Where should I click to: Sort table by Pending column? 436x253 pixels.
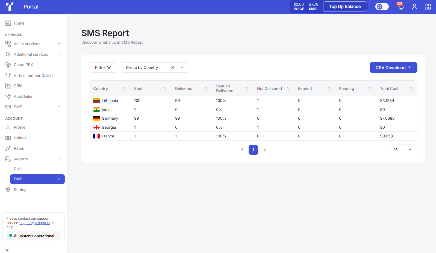point(370,88)
